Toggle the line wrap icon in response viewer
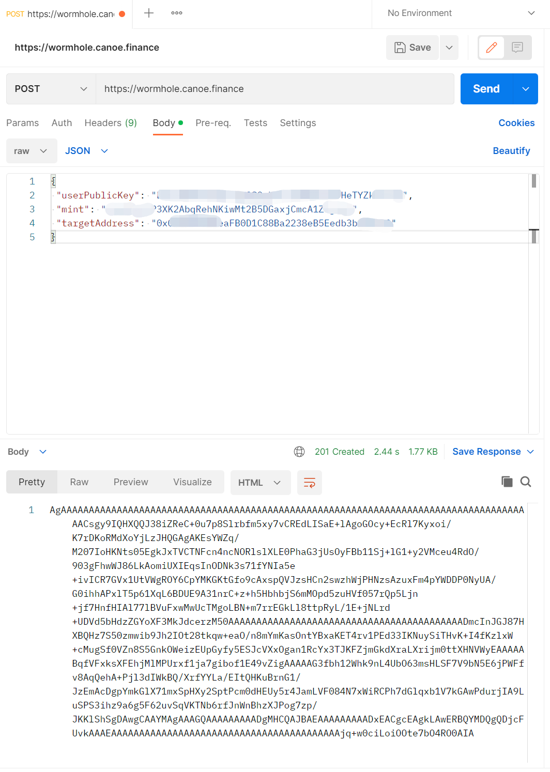Image resolution: width=550 pixels, height=772 pixels. point(309,482)
